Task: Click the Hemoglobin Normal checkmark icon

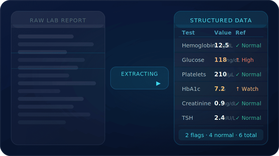Action: click(x=238, y=46)
